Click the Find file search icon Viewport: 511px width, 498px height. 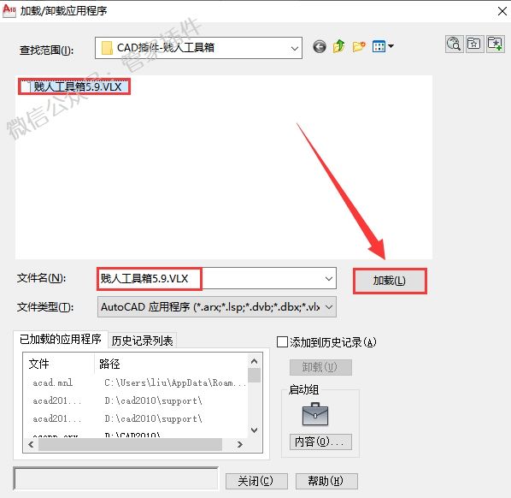[x=454, y=44]
